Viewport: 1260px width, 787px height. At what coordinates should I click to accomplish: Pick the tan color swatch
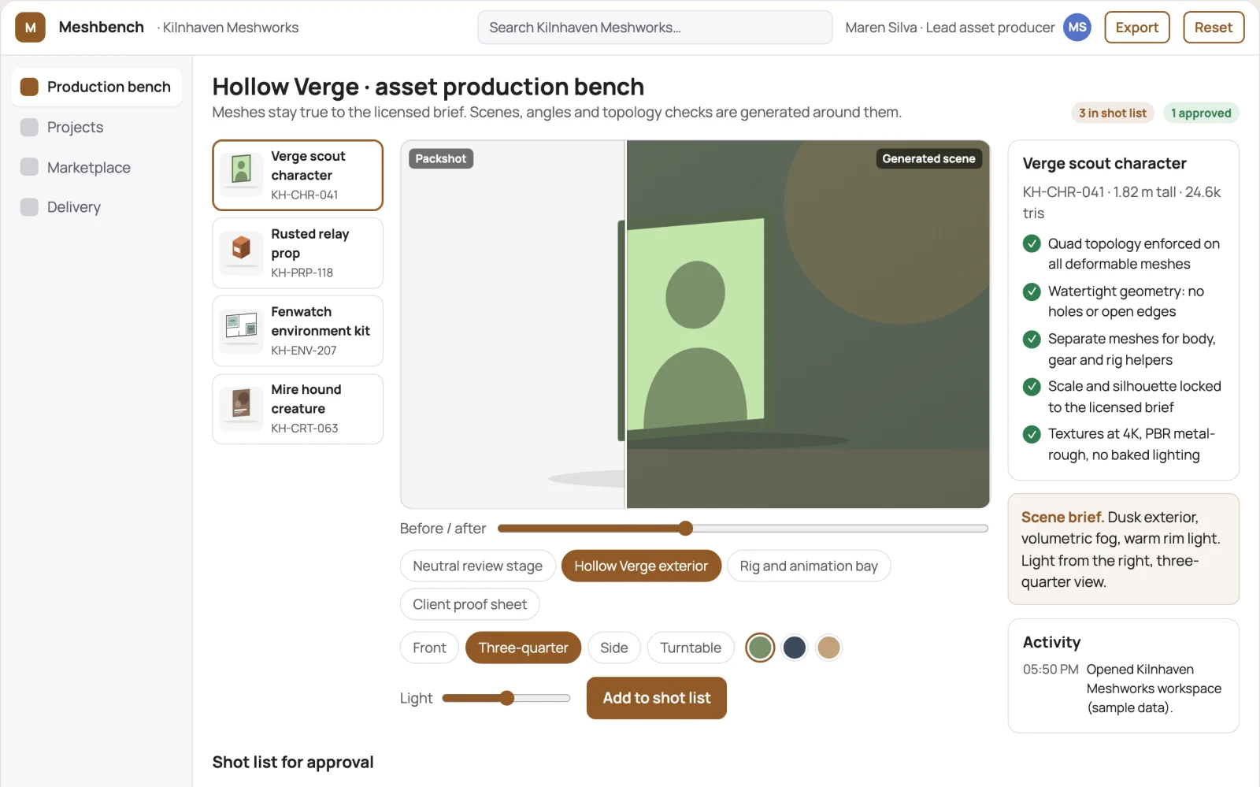point(828,648)
